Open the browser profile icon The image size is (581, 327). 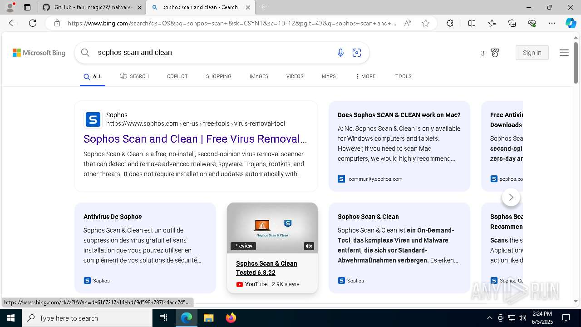pos(10,7)
